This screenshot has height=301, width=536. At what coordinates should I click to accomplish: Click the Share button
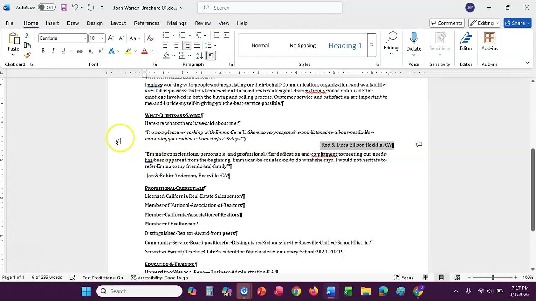coord(518,23)
